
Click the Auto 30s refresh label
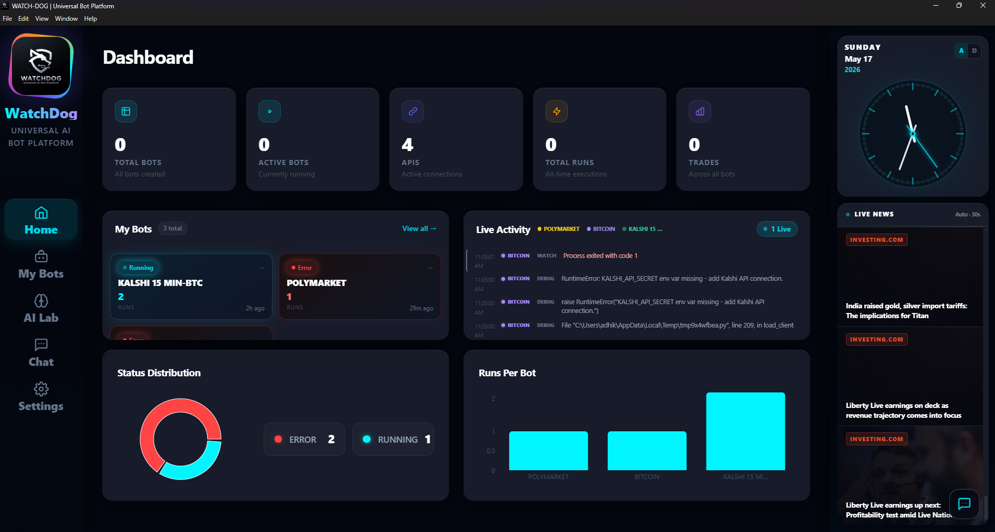click(x=967, y=214)
